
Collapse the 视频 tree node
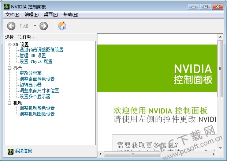click(x=9, y=103)
